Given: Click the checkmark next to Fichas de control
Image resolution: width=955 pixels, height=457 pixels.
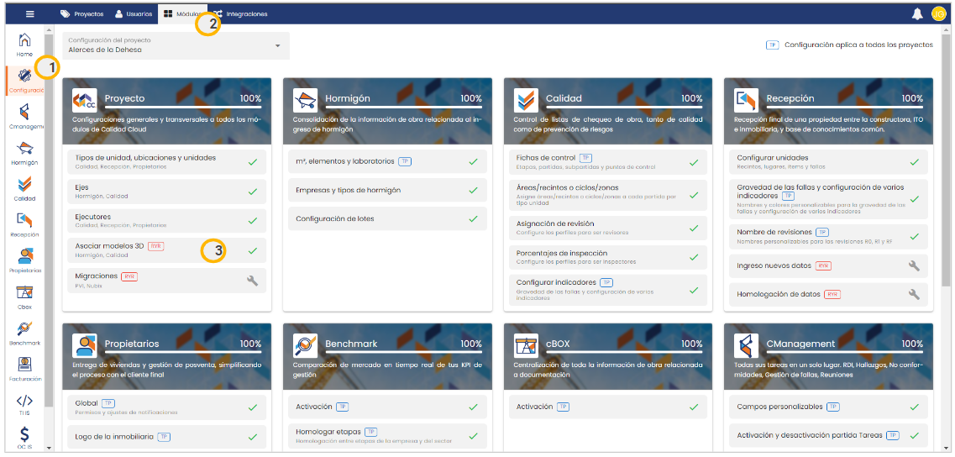Looking at the screenshot, I should pyautogui.click(x=693, y=162).
